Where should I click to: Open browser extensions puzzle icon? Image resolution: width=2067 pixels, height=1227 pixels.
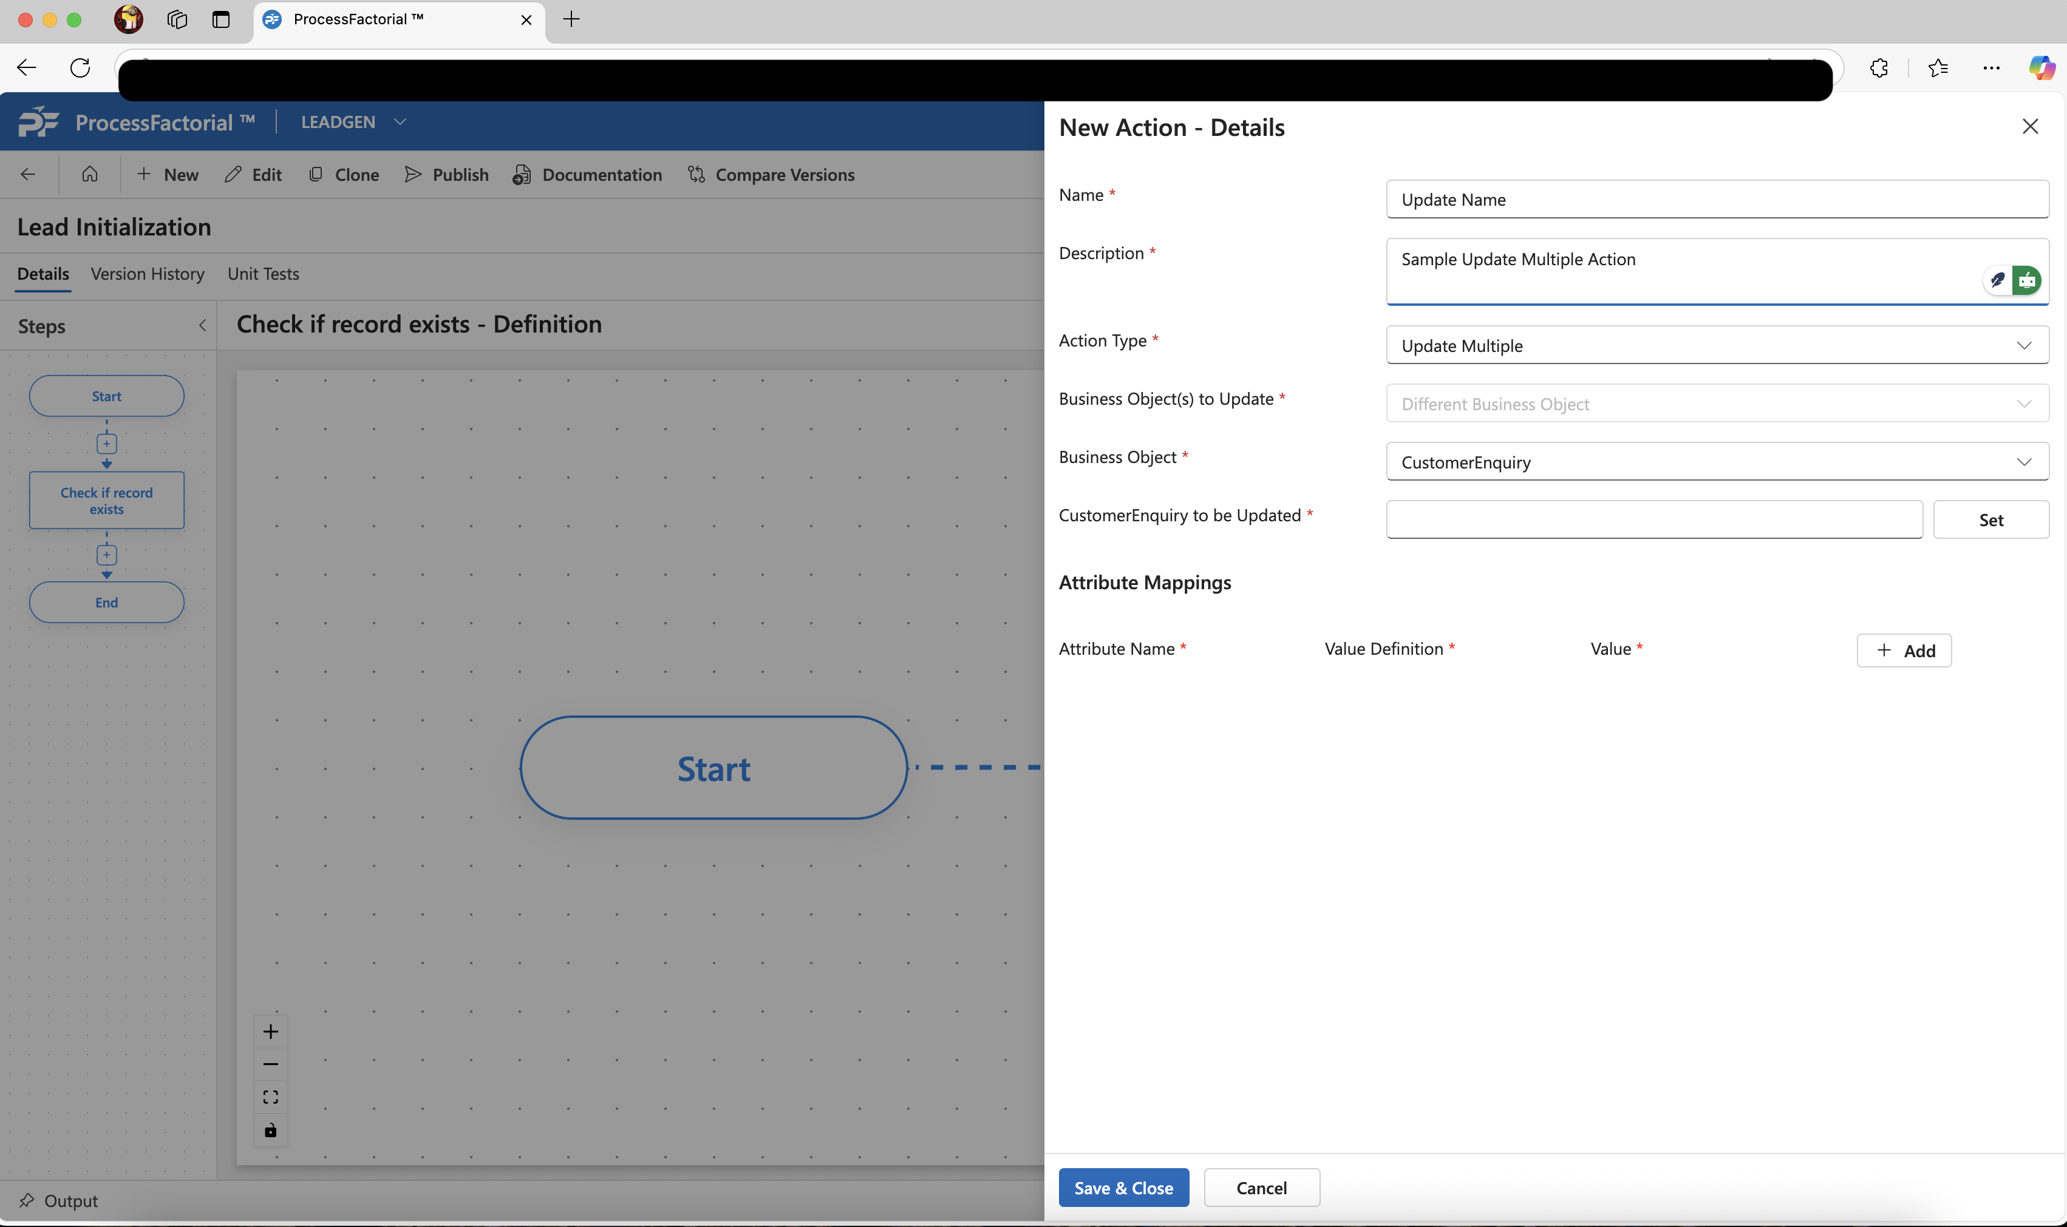pyautogui.click(x=1878, y=68)
